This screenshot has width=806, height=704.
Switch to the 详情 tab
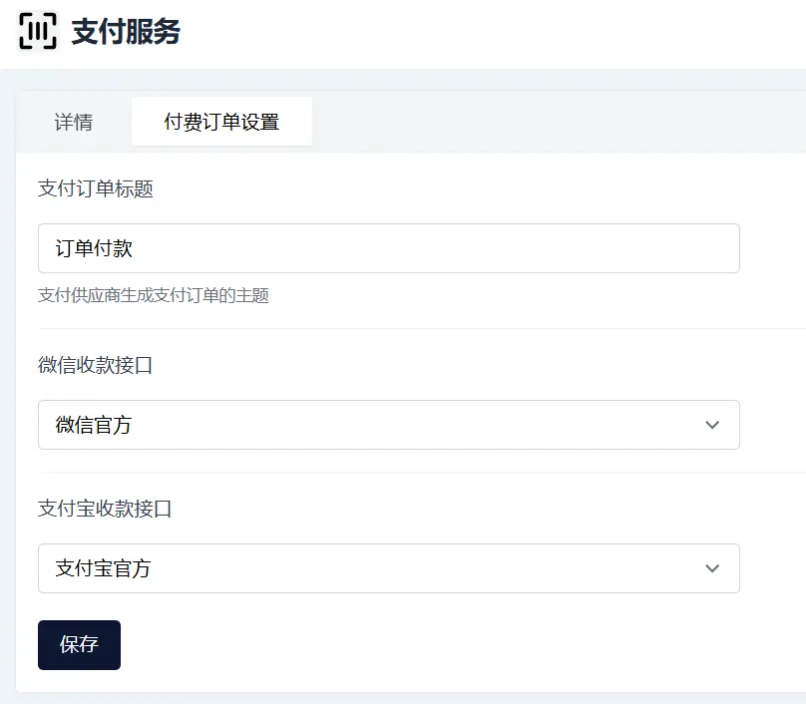pos(74,123)
